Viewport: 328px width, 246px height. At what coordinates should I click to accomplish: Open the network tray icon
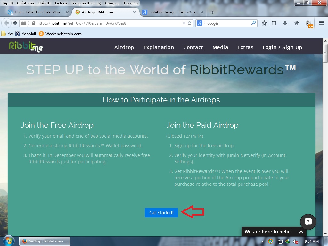point(280,242)
